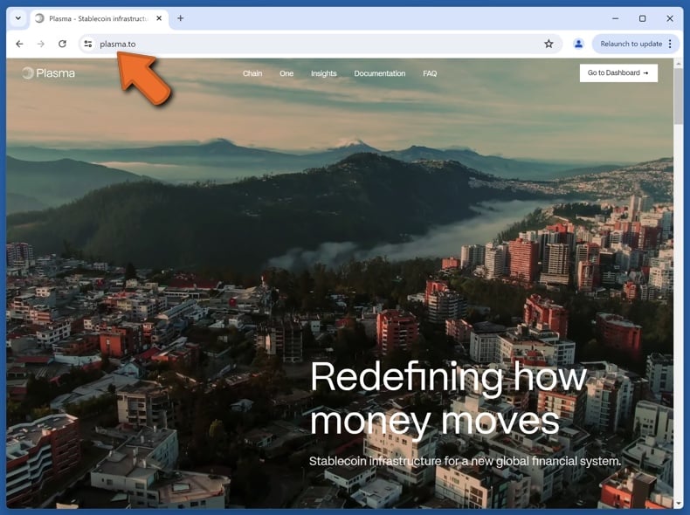This screenshot has height=515, width=690.
Task: Bookmark this page with the star icon
Action: pos(549,44)
